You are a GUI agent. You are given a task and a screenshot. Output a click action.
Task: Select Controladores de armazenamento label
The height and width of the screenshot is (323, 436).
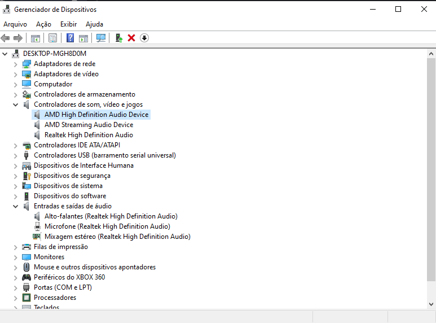click(84, 94)
